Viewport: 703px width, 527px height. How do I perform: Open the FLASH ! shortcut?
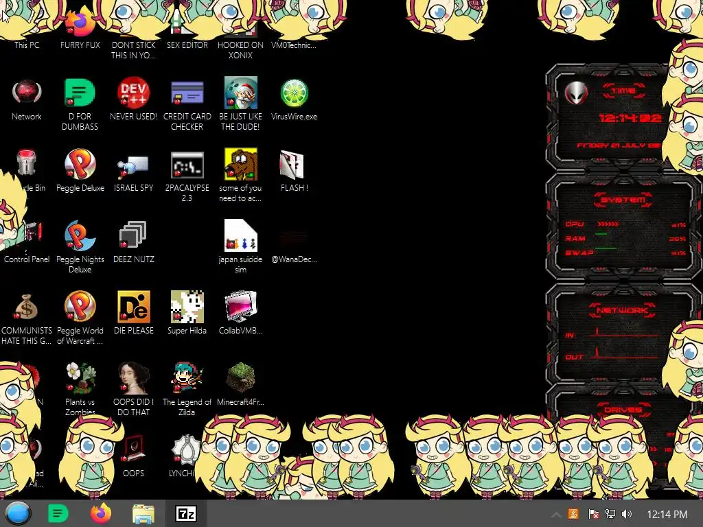292,165
